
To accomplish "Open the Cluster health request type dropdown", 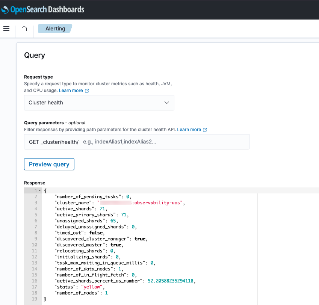I will point(99,103).
